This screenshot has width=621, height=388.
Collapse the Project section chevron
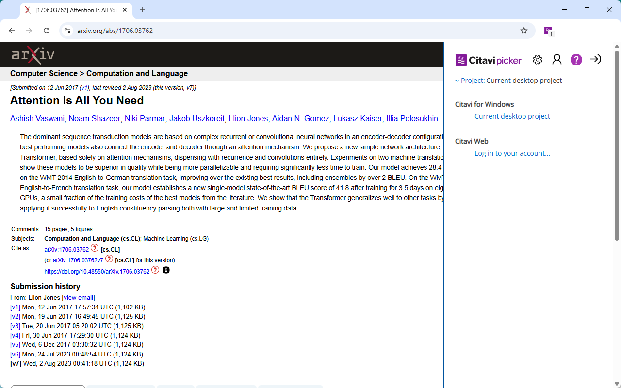point(457,81)
